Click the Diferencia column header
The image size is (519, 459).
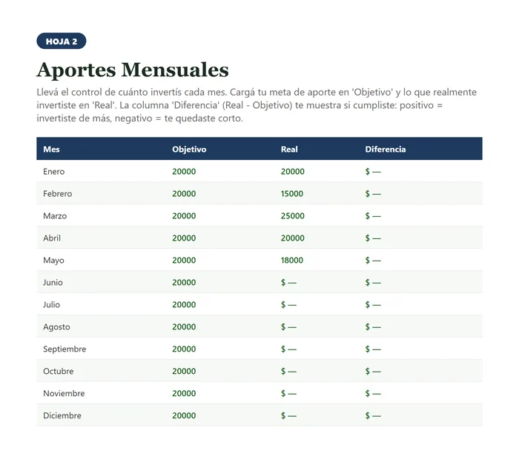[386, 149]
